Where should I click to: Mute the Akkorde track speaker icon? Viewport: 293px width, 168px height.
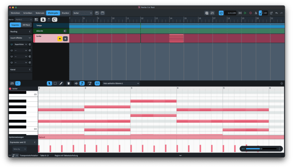pyautogui.click(x=65, y=31)
